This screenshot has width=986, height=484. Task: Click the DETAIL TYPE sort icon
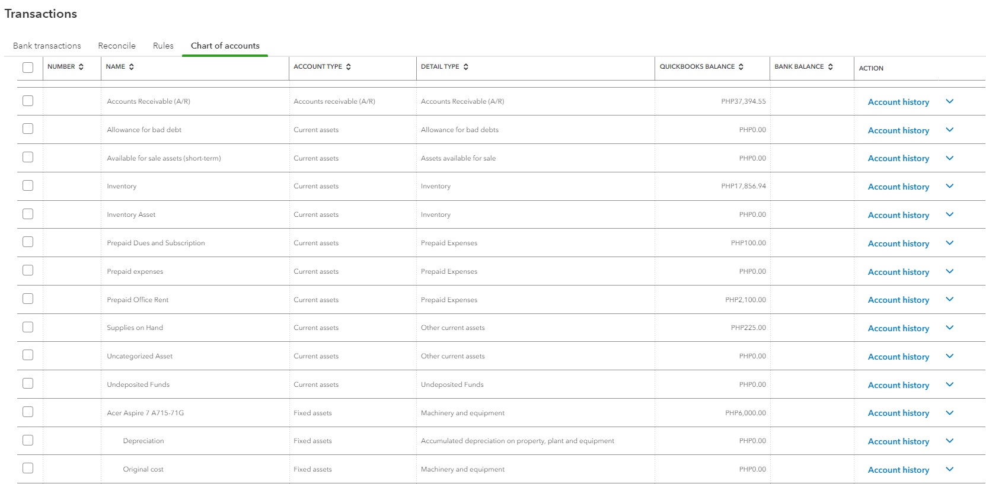coord(466,67)
